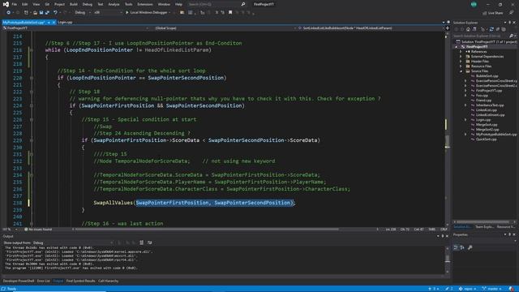Switch to Developer PowerShell tab

(x=19, y=281)
